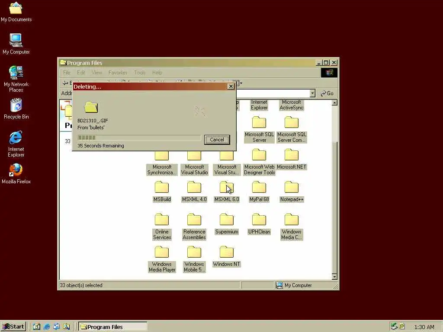
Task: Launch Internet Explorer from quick launch
Action: point(47,327)
